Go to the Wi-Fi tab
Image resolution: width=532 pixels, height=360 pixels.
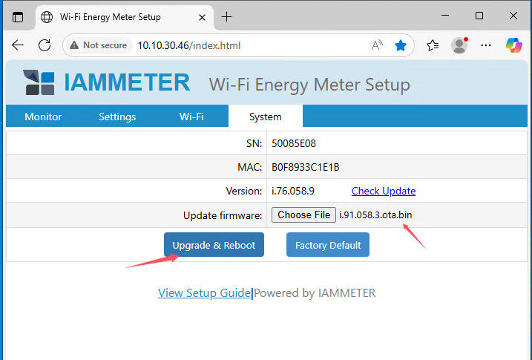(x=191, y=117)
